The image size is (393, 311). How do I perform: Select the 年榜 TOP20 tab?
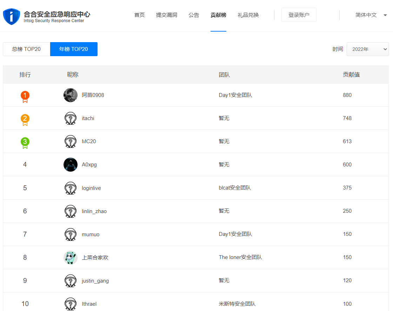pyautogui.click(x=74, y=49)
